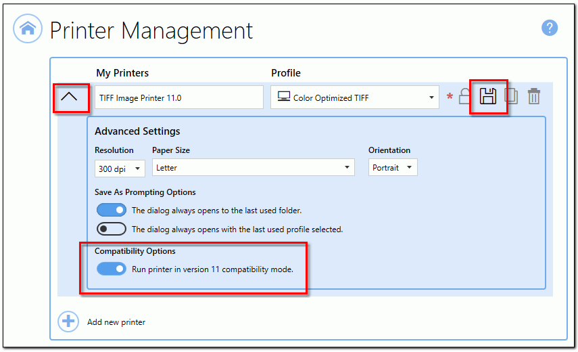Viewport: 578px width, 352px height.
Task: Click the My Printers column header
Action: [122, 73]
